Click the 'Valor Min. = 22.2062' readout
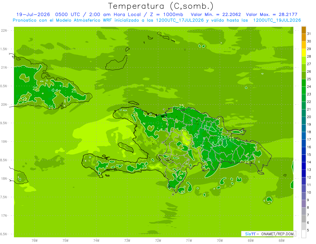 pos(216,14)
